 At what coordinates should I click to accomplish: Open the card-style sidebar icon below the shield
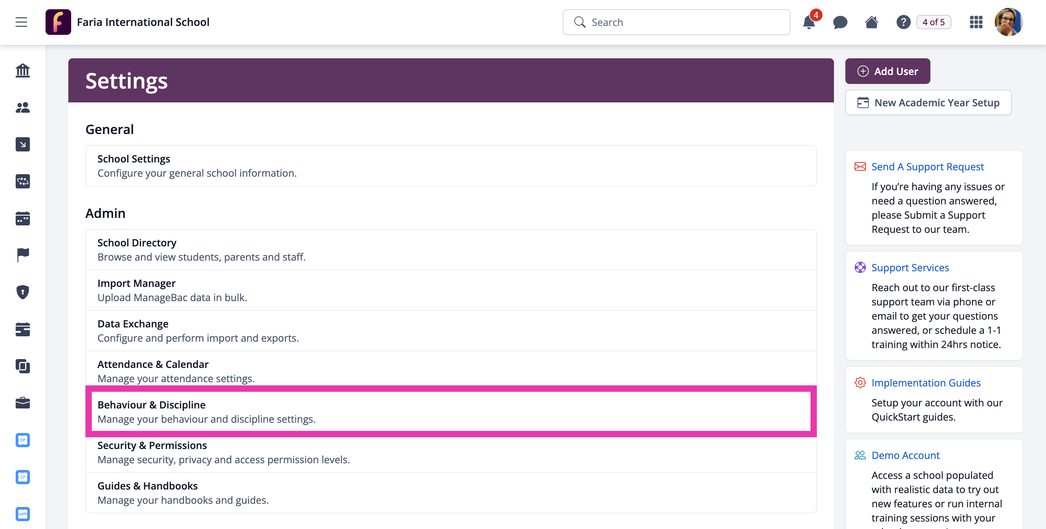(23, 329)
